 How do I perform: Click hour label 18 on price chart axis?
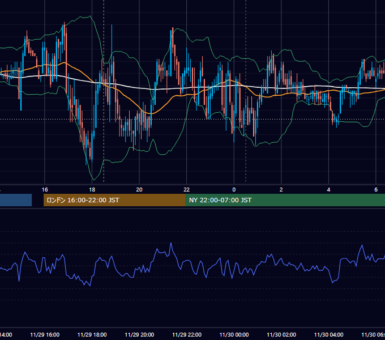click(x=92, y=190)
